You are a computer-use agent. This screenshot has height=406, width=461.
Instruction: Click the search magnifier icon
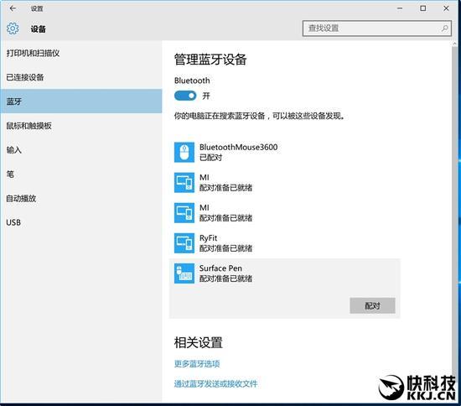click(444, 29)
